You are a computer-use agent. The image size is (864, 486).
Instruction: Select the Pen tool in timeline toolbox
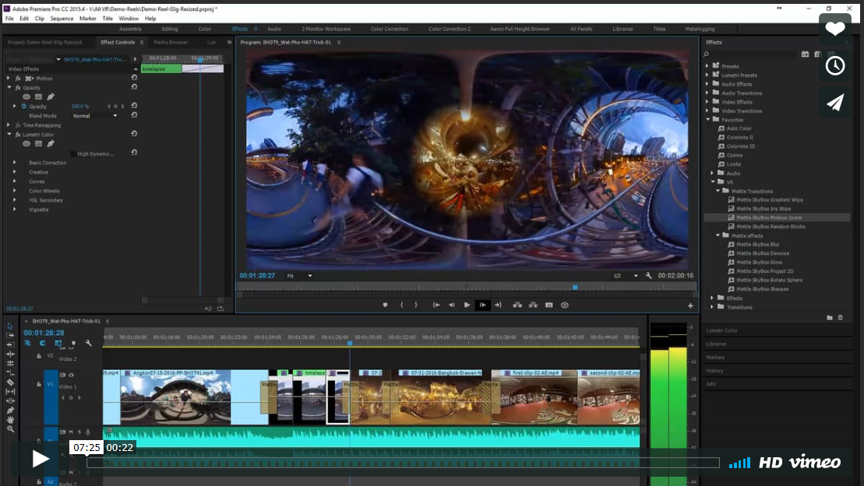tap(10, 410)
